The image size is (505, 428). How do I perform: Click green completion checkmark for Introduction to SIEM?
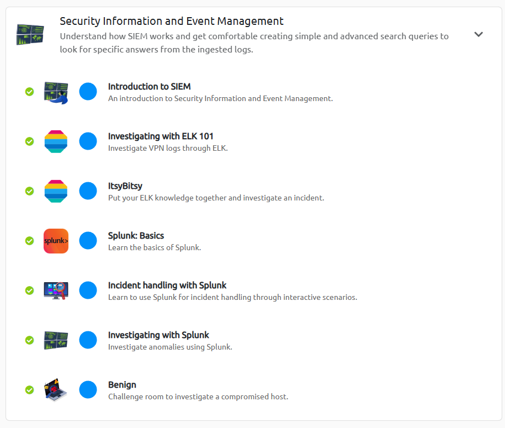click(30, 92)
